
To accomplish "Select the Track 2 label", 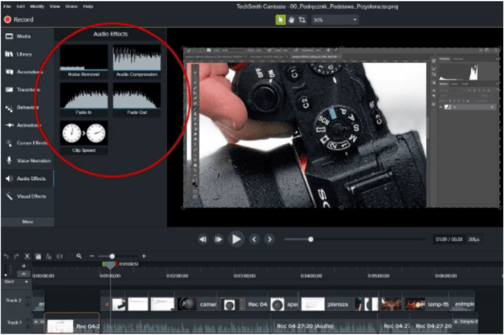I will click(14, 301).
